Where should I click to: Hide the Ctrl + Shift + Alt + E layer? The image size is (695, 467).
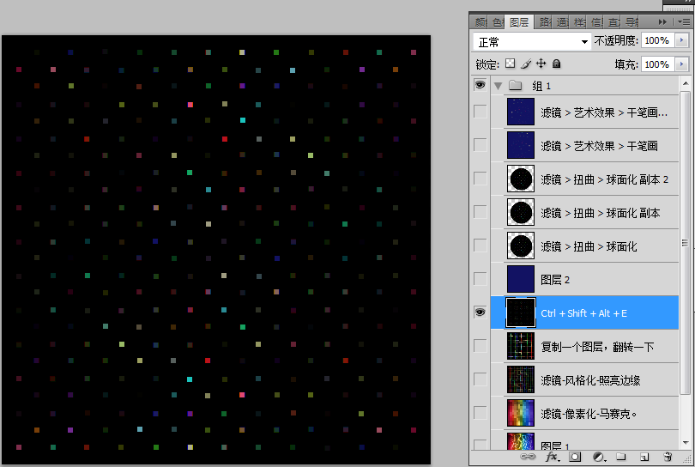(480, 312)
